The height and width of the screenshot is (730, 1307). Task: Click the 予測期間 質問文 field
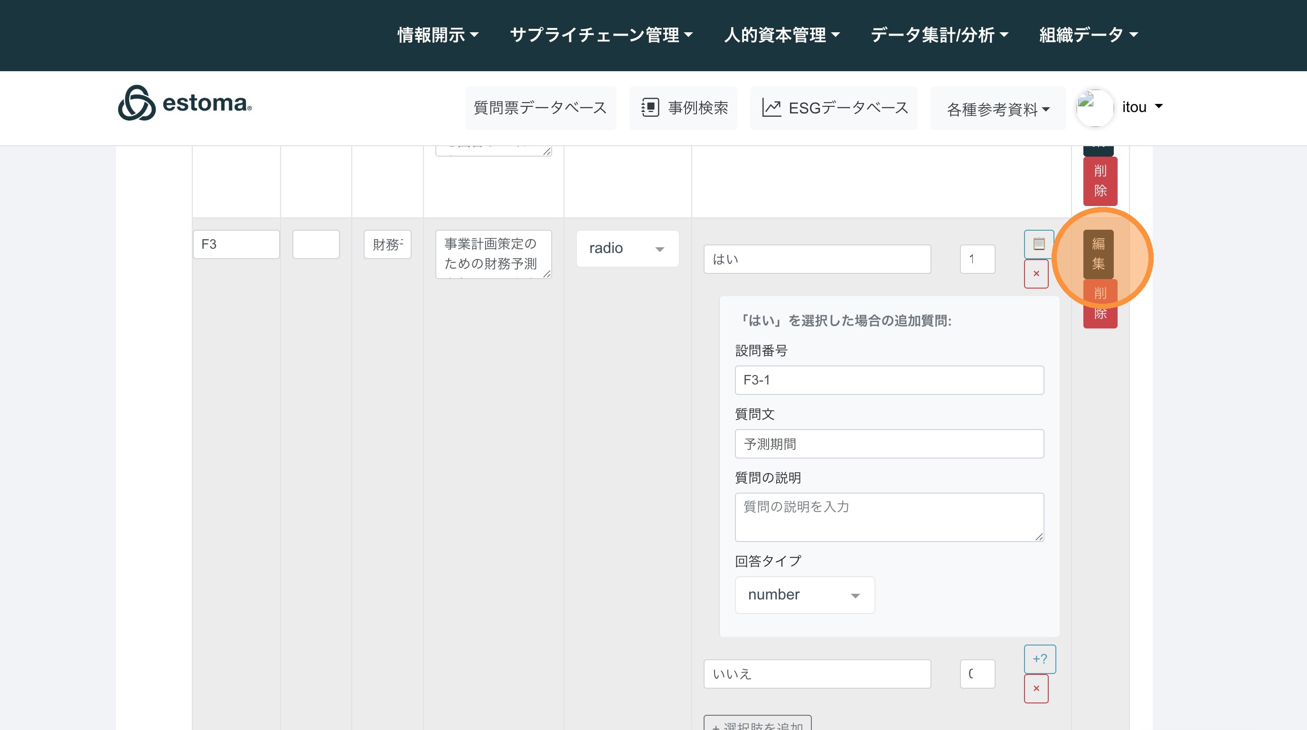click(889, 444)
